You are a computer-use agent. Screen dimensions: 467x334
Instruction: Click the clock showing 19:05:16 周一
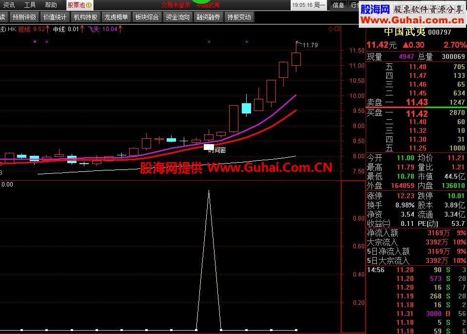click(309, 5)
